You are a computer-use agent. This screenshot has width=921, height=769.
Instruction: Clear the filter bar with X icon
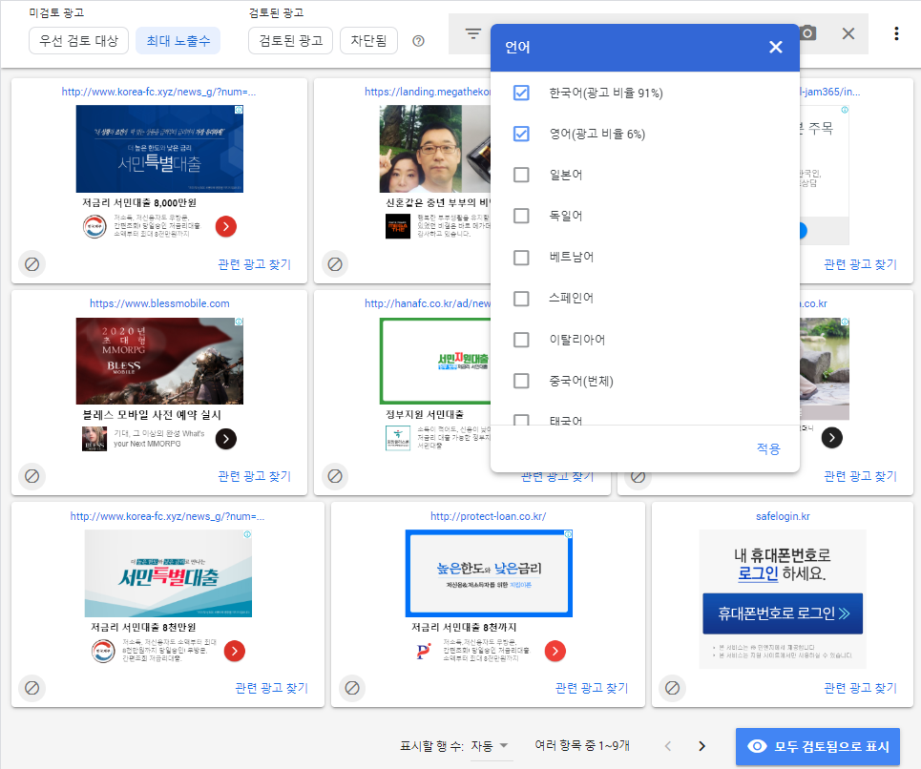coord(848,33)
